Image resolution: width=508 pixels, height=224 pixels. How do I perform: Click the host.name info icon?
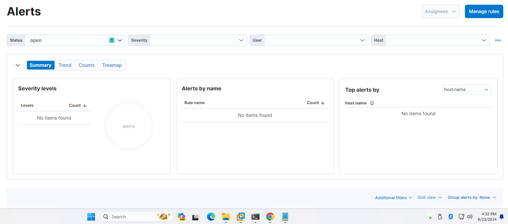[x=372, y=103]
